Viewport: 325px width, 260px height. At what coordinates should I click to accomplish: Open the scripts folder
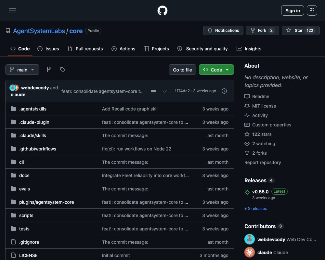(26, 215)
